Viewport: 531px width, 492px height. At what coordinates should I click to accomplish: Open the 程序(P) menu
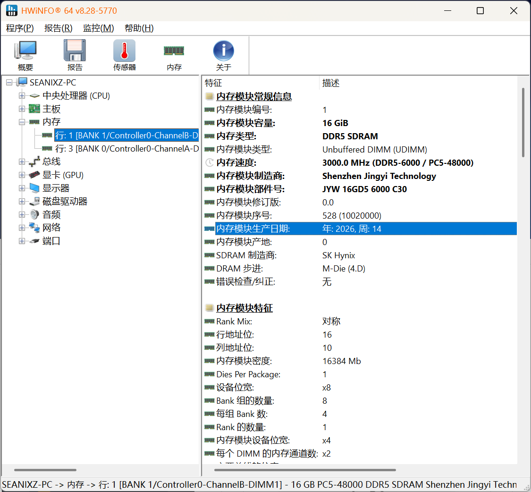(20, 28)
